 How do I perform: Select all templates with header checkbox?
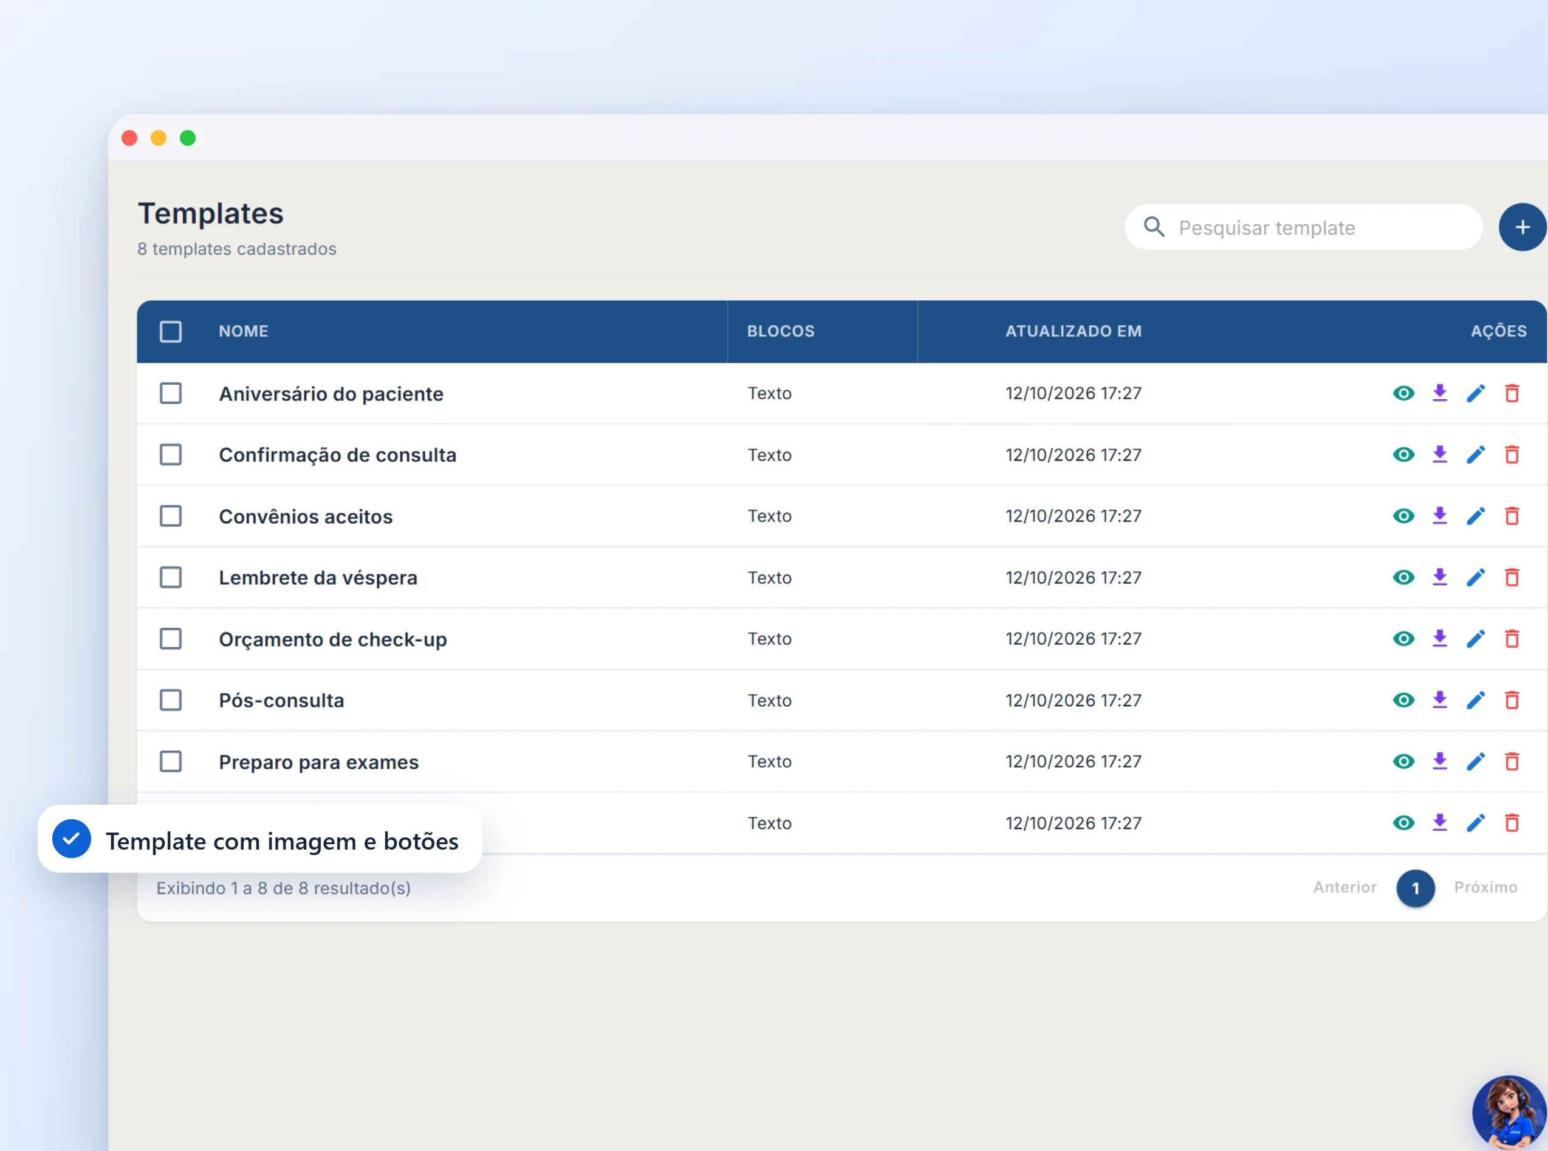(x=171, y=331)
